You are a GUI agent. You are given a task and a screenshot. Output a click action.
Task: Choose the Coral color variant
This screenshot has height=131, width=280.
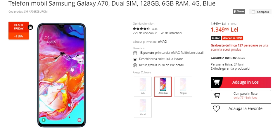click(x=143, y=108)
